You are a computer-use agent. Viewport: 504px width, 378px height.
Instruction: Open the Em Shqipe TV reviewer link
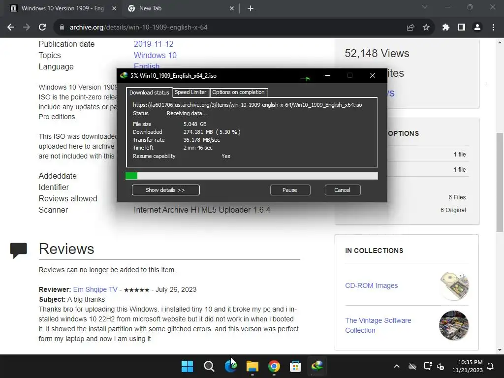95,289
